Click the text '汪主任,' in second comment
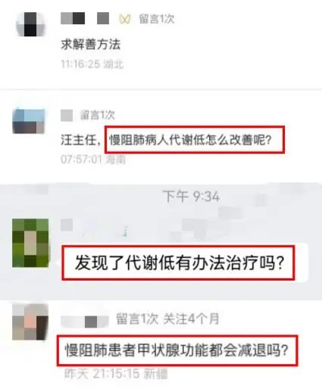The image size is (322, 389). click(x=81, y=140)
